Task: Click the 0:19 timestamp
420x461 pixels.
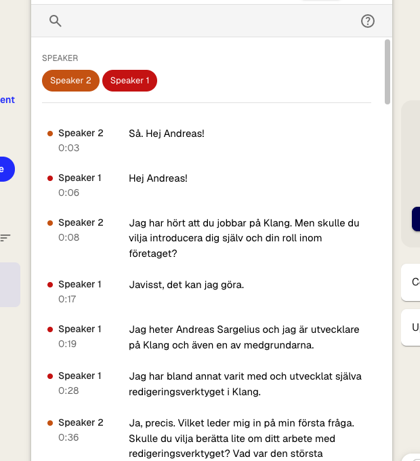Action: click(68, 344)
